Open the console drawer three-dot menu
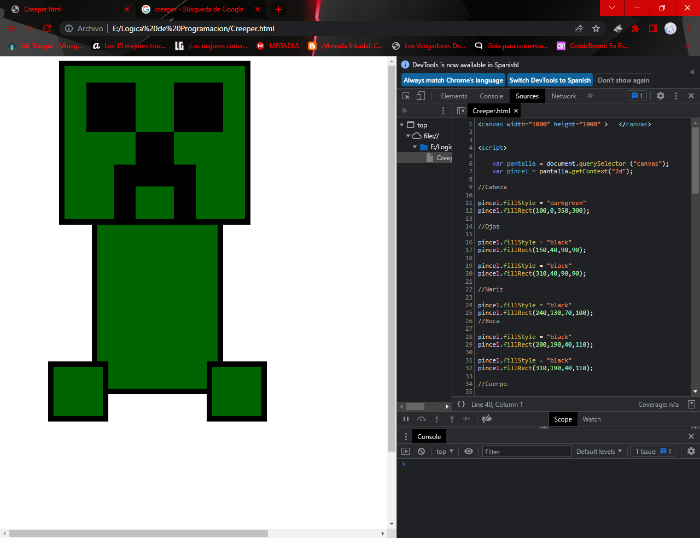This screenshot has width=700, height=538. point(406,436)
